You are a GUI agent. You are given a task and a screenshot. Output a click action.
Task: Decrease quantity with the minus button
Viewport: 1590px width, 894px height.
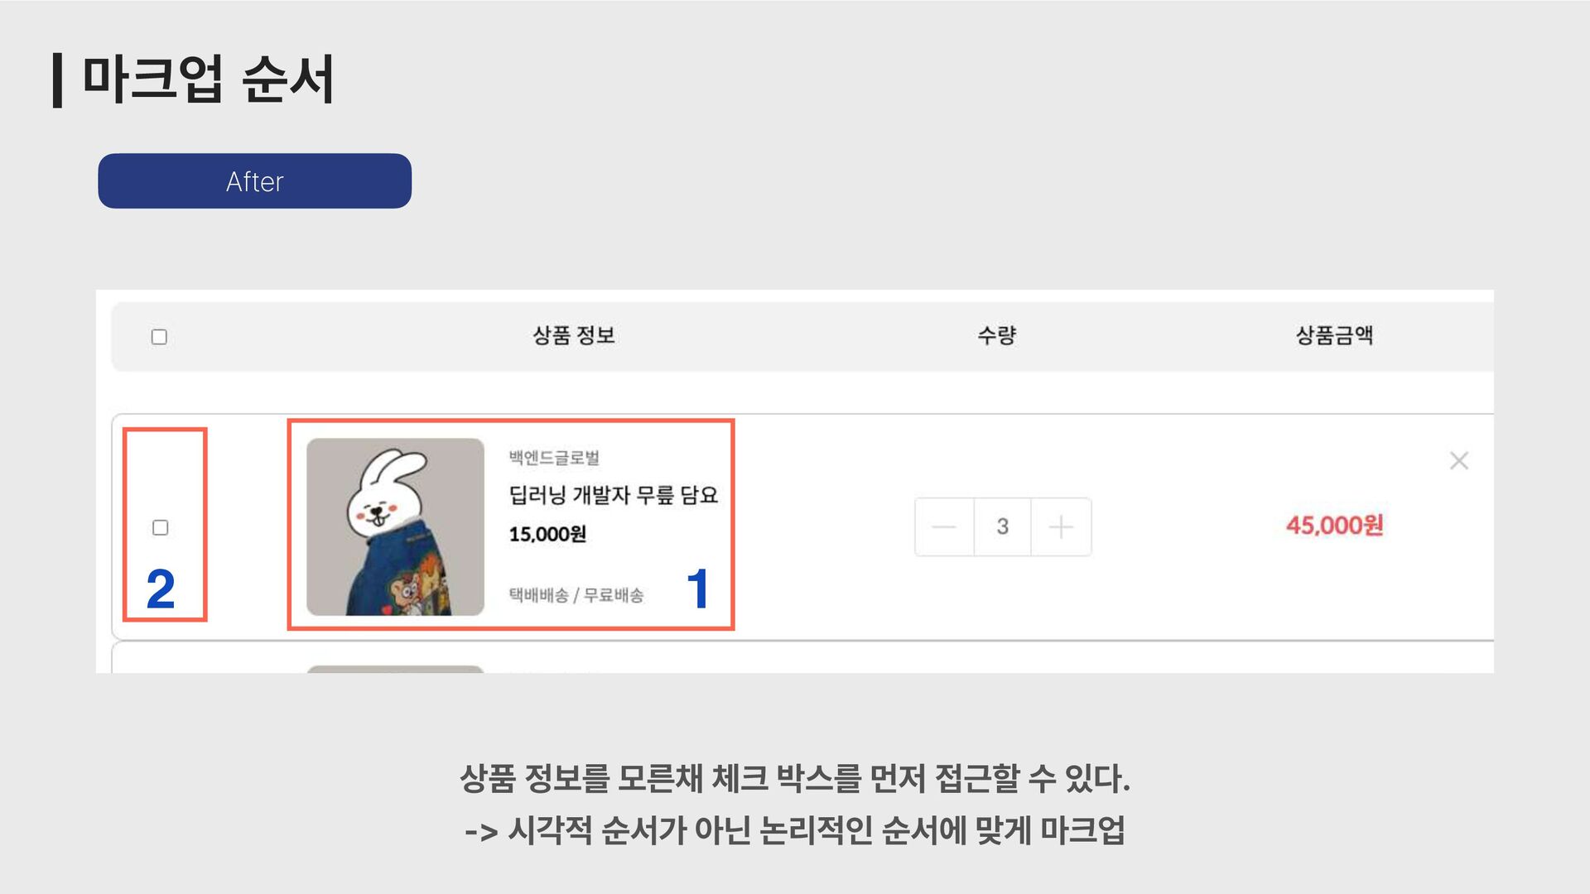pyautogui.click(x=944, y=527)
